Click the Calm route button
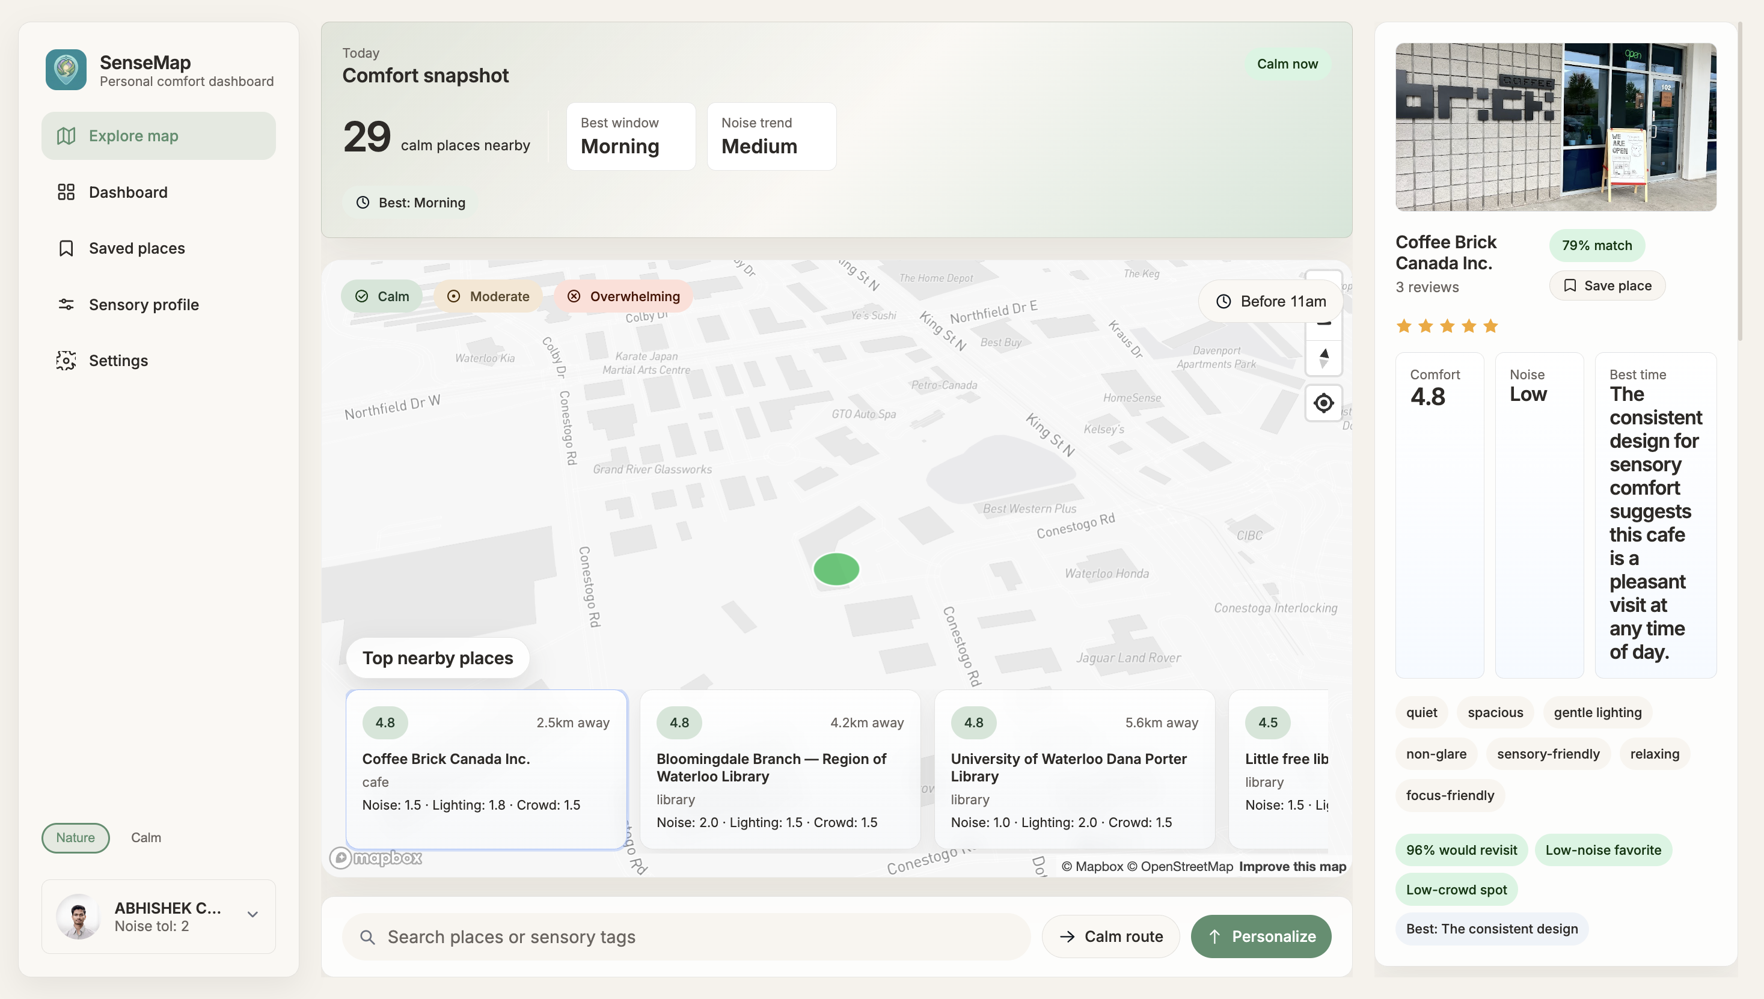The width and height of the screenshot is (1764, 999). point(1110,936)
